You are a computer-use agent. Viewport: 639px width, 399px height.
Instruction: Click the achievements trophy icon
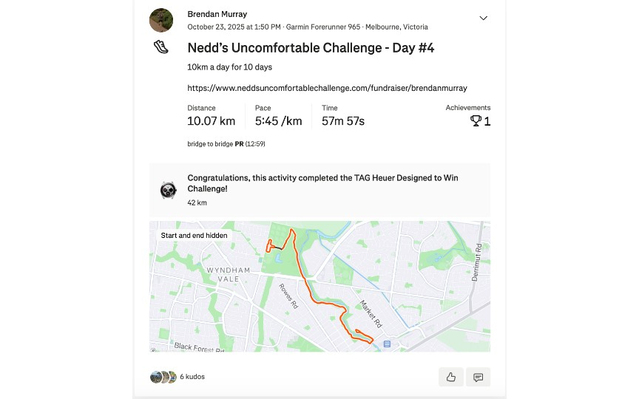[x=476, y=121]
